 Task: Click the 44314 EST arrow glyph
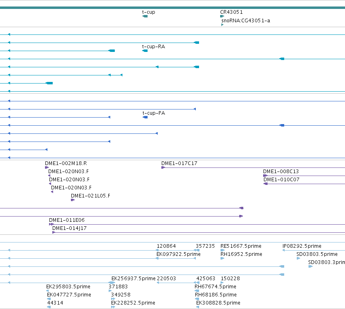point(49,307)
